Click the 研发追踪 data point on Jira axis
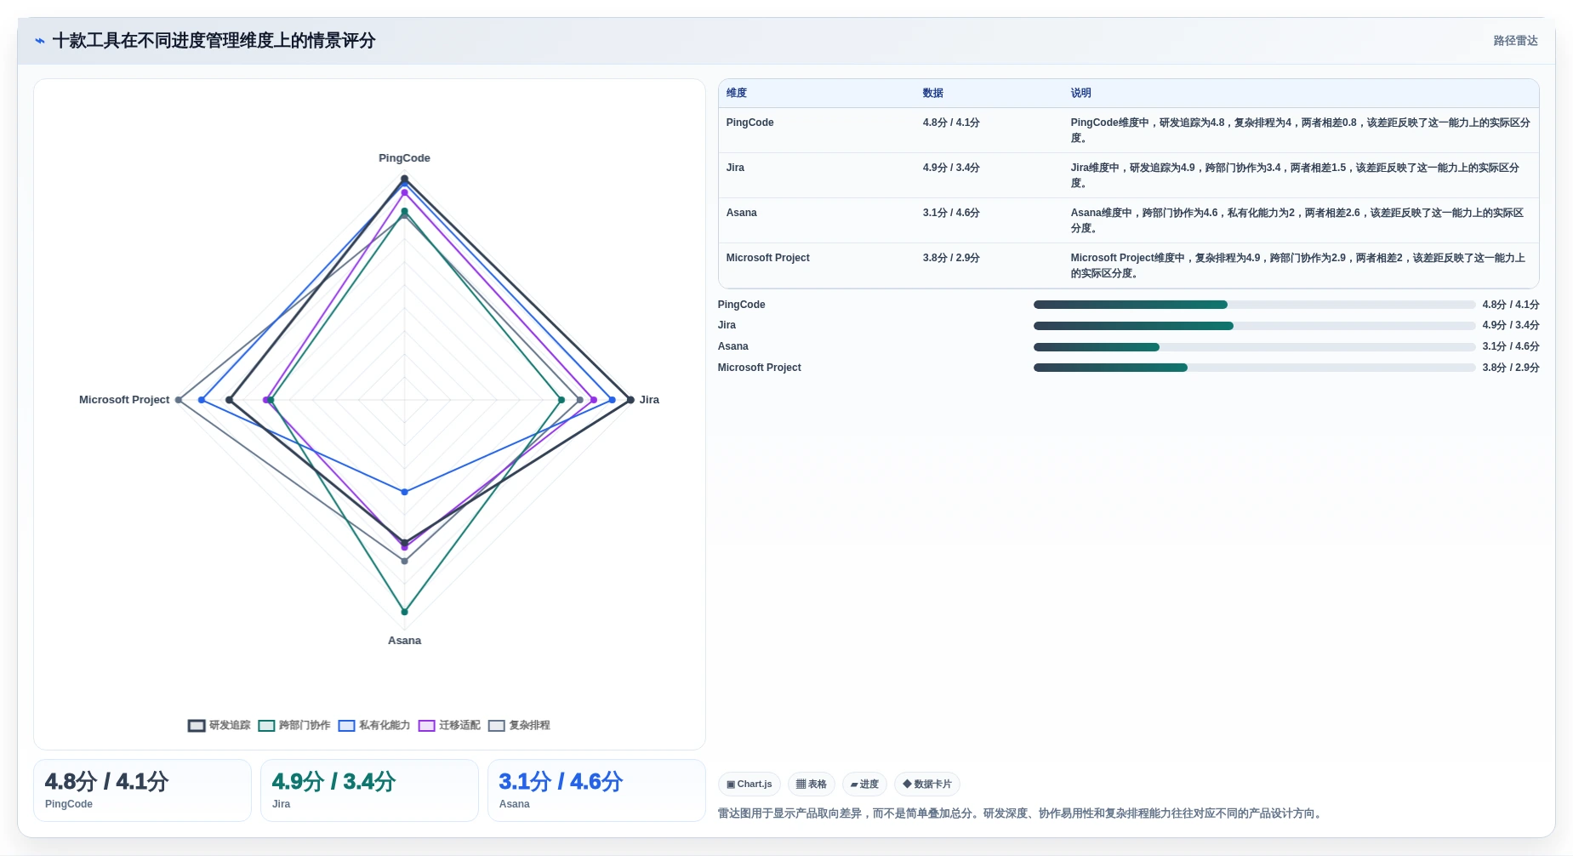This screenshot has height=856, width=1573. (x=630, y=400)
